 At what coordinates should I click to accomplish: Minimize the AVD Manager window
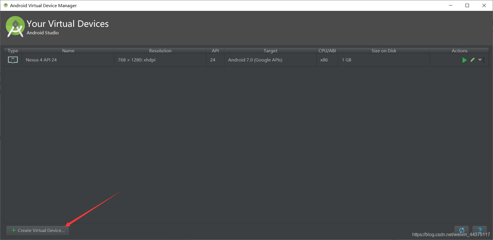point(451,5)
